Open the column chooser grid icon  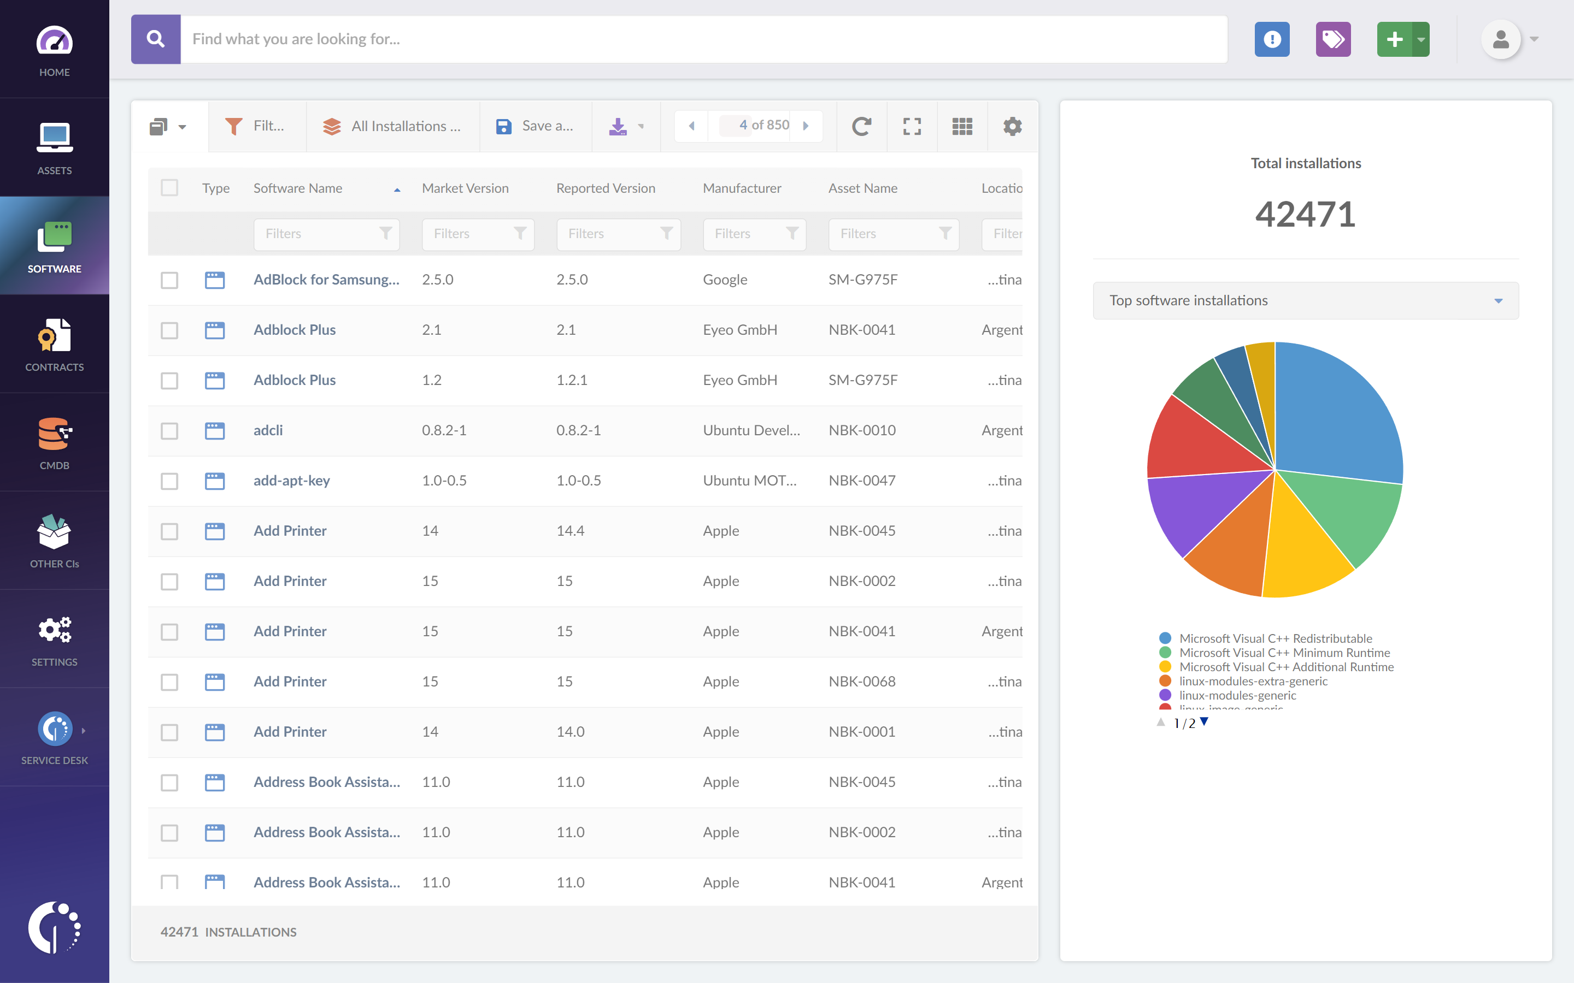pos(962,126)
